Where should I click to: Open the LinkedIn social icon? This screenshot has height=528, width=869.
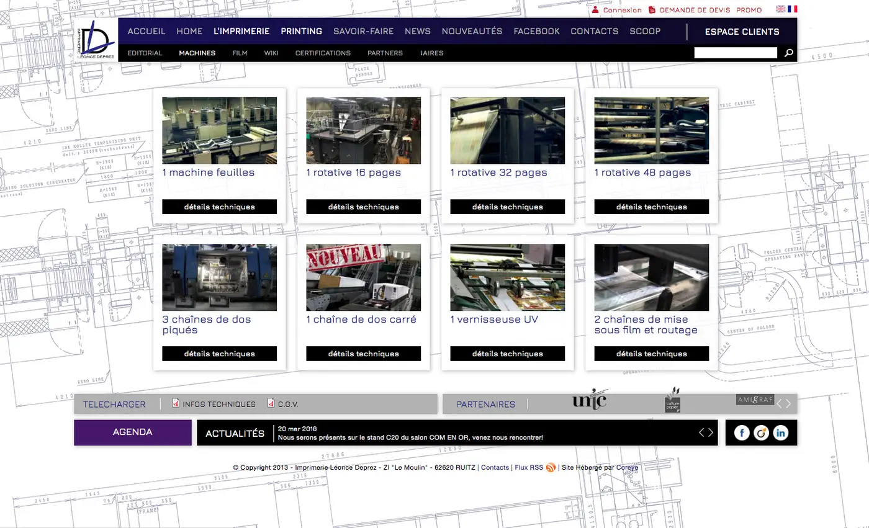pos(780,433)
